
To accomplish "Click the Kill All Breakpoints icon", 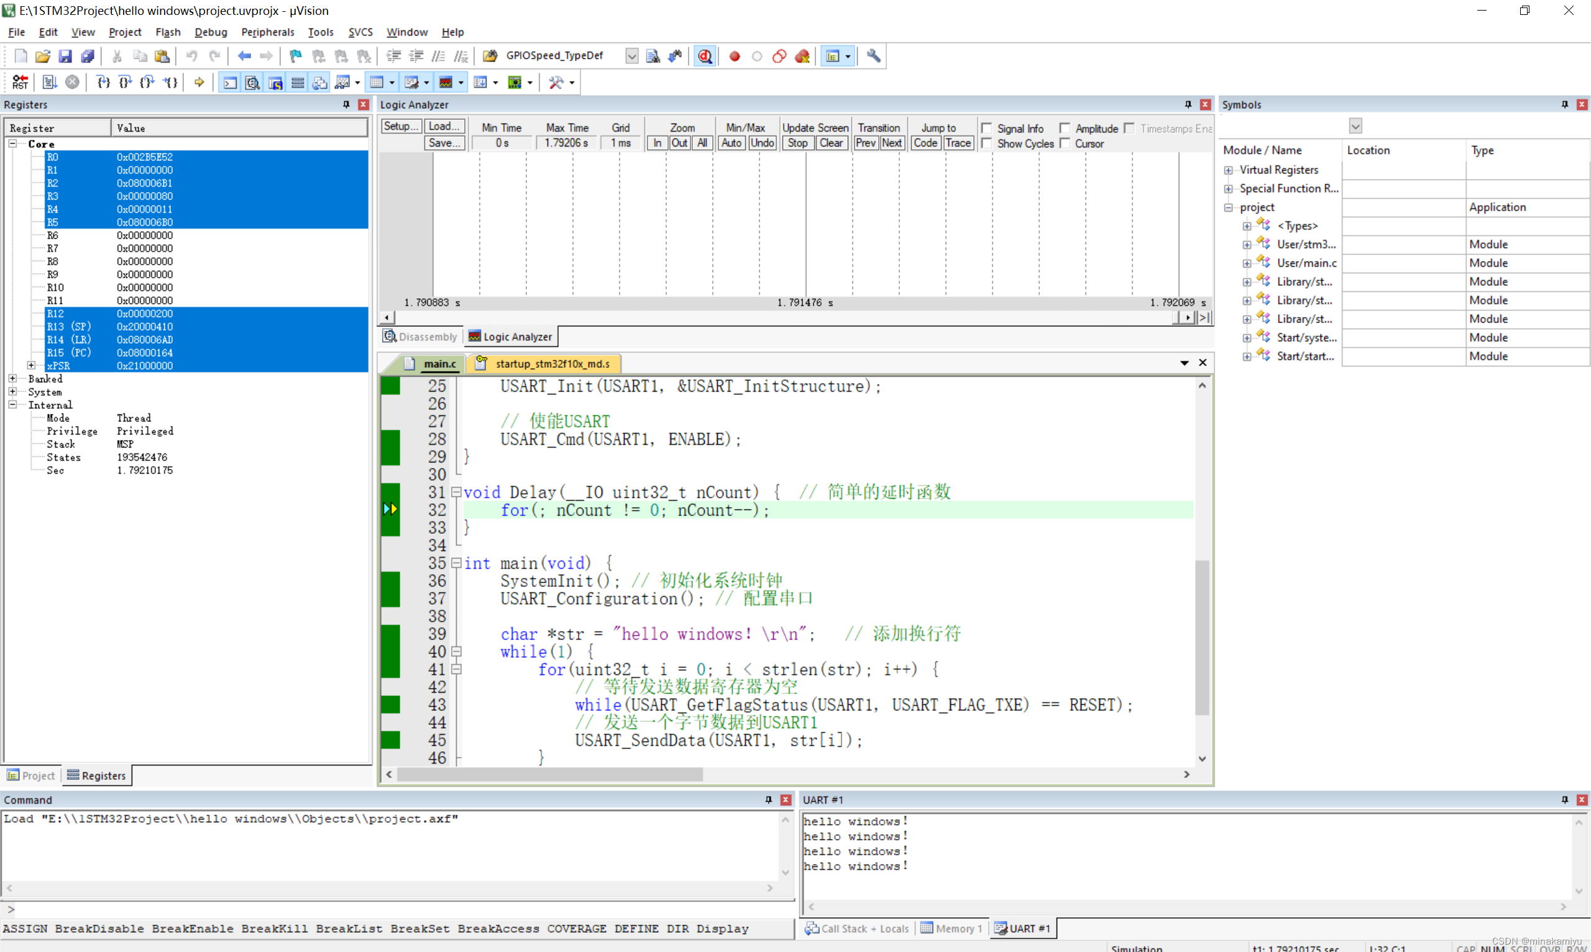I will click(x=802, y=57).
